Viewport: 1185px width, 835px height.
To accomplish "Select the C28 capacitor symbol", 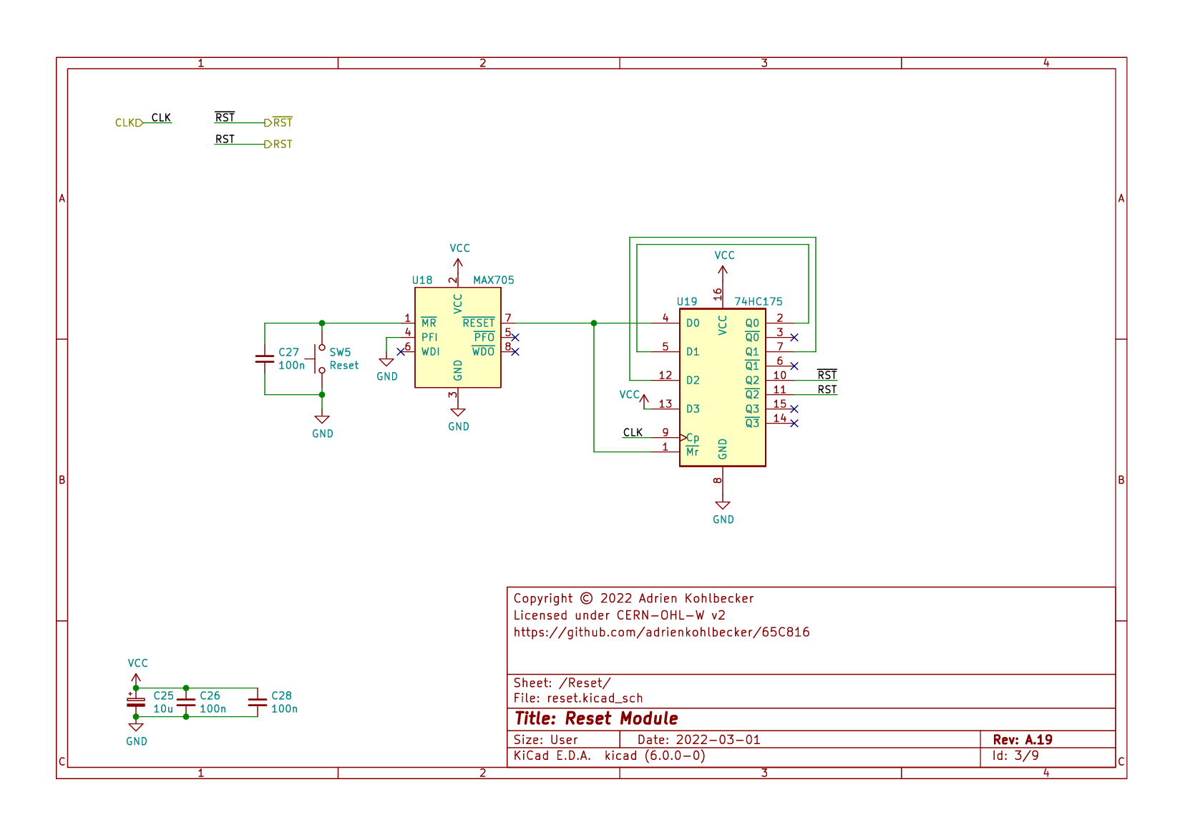I will 258,703.
